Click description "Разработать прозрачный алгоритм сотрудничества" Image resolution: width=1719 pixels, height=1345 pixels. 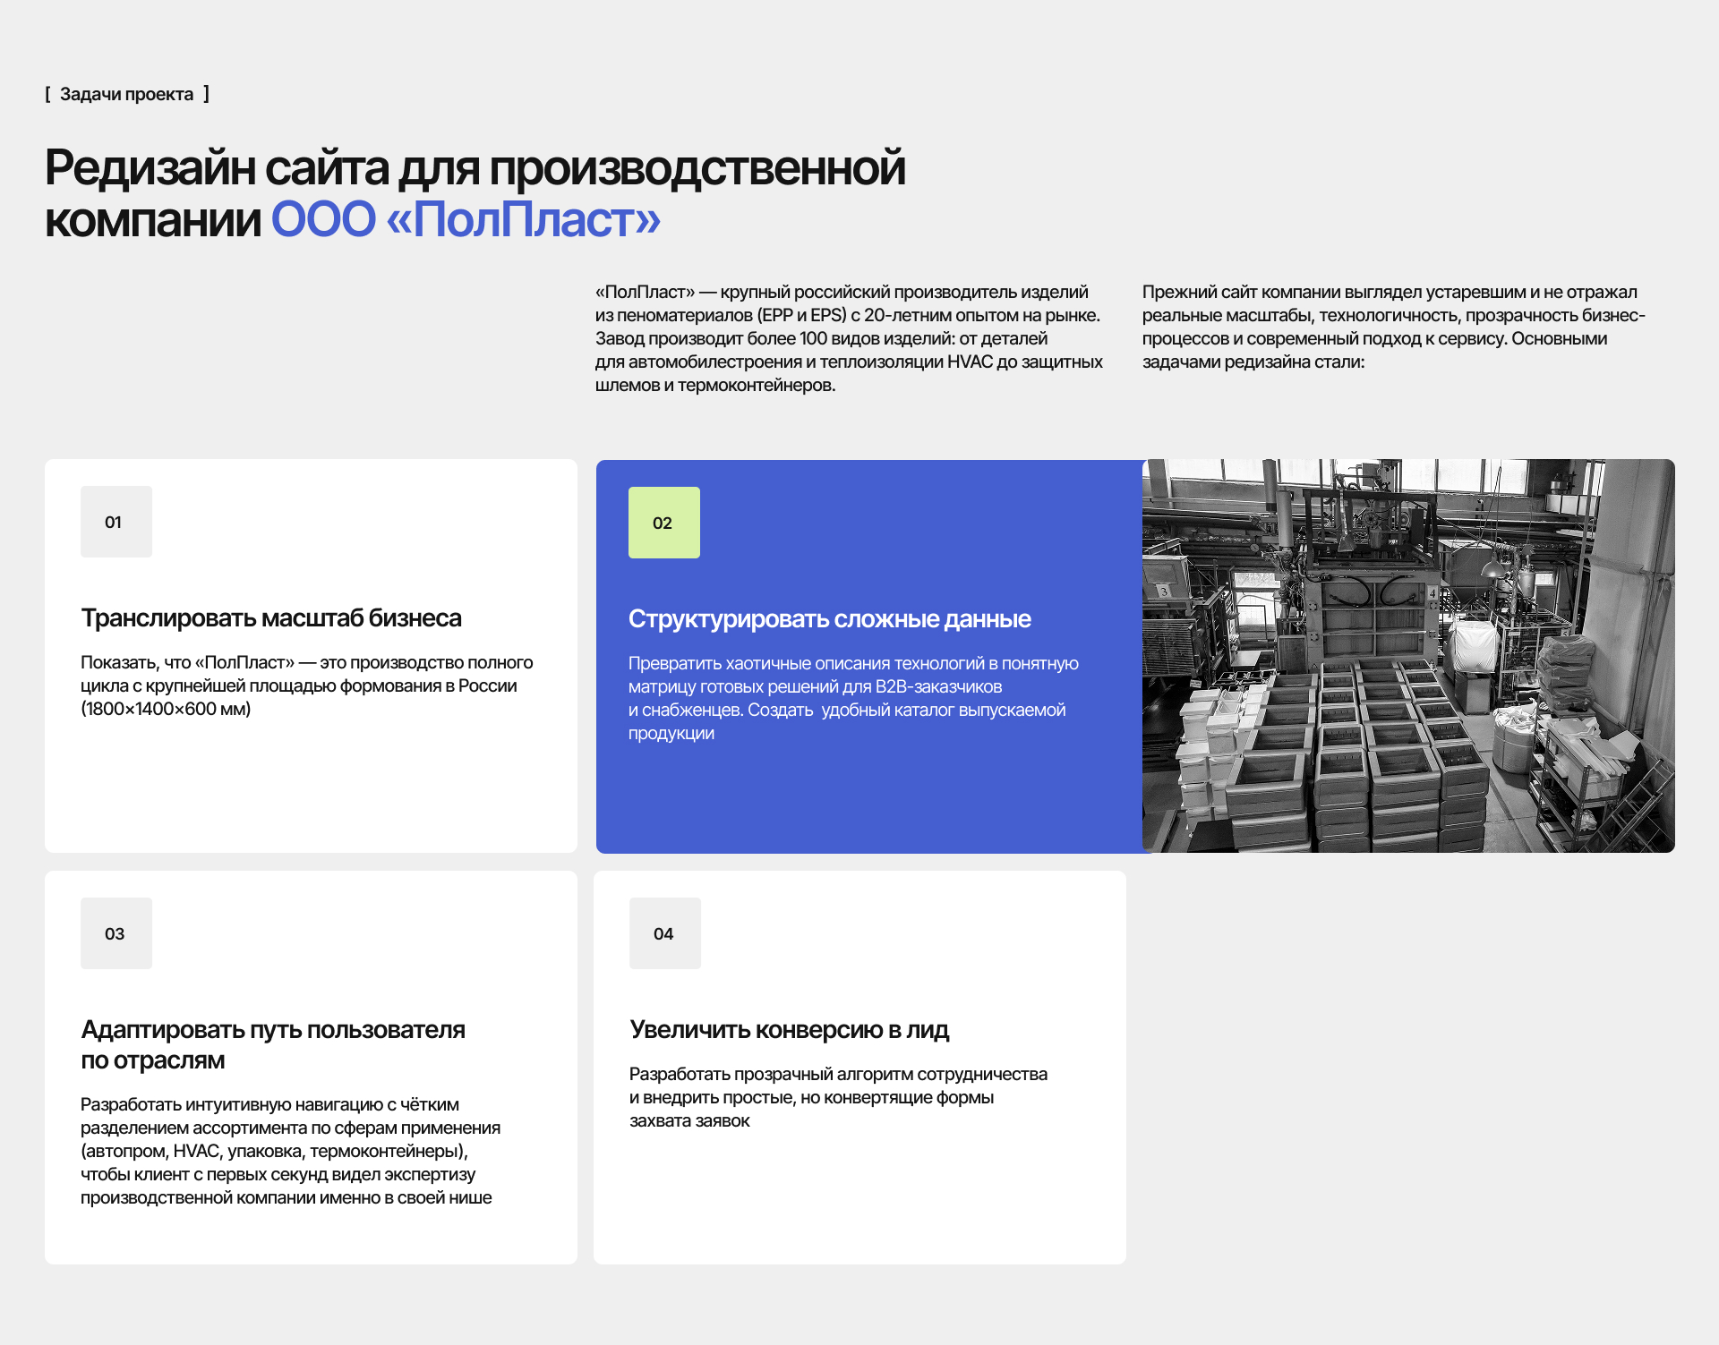pos(838,1097)
